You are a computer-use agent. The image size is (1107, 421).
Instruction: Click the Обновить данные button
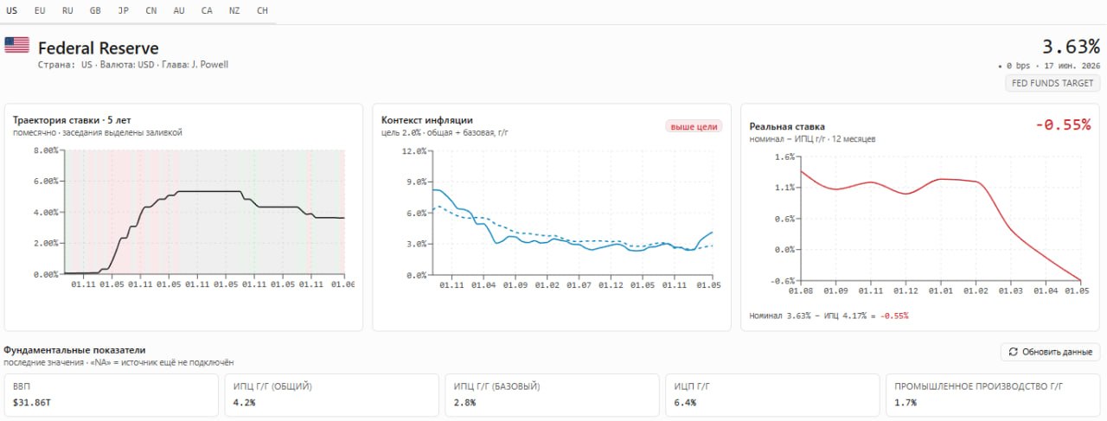[1051, 352]
